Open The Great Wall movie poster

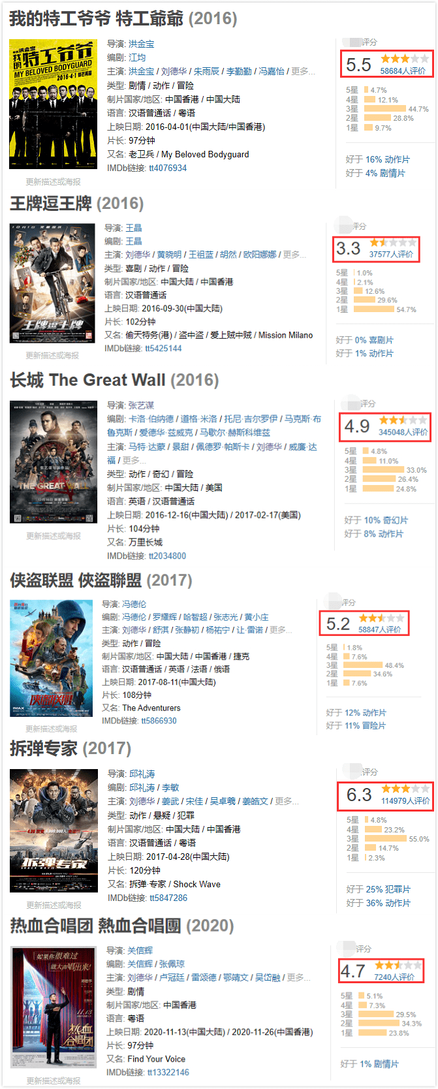click(x=54, y=462)
